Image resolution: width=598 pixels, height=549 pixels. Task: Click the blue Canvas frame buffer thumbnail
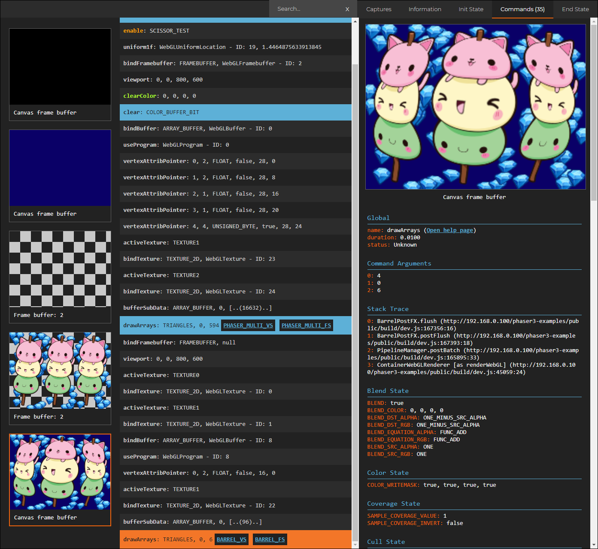60,168
